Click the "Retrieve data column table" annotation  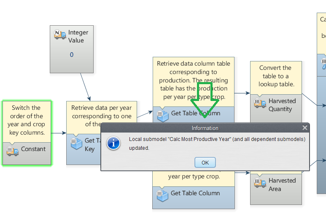tap(194, 80)
